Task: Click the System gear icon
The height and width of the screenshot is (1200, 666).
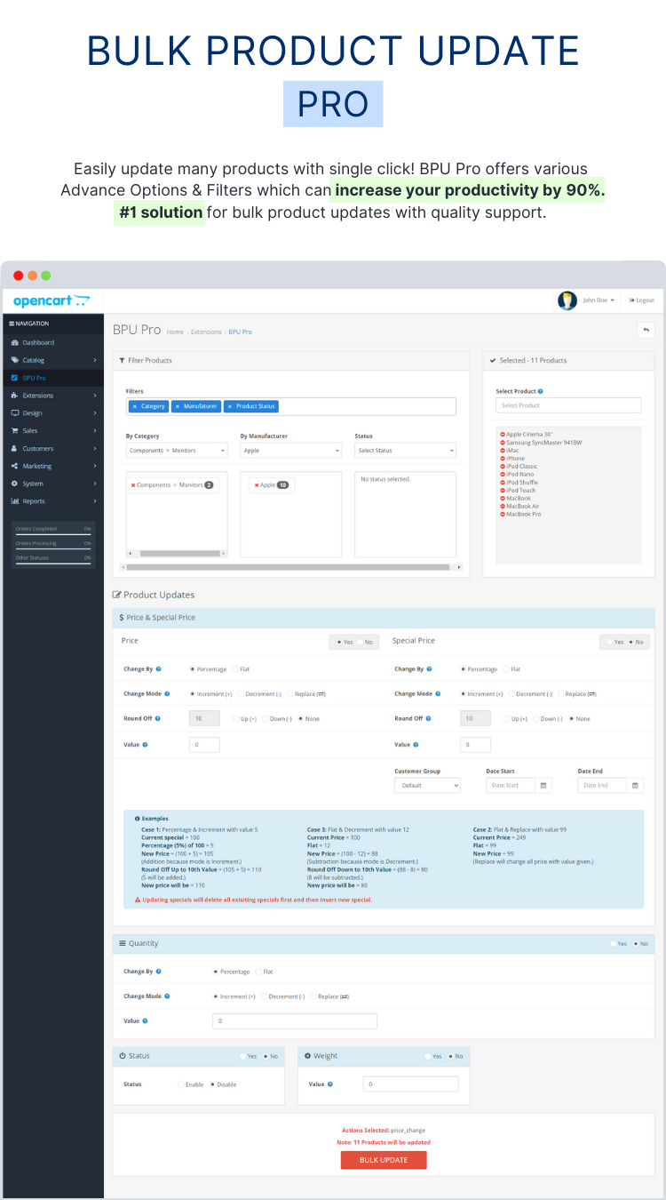Action: point(14,484)
